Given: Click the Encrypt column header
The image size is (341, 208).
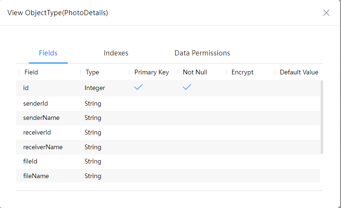Looking at the screenshot, I should [x=242, y=72].
